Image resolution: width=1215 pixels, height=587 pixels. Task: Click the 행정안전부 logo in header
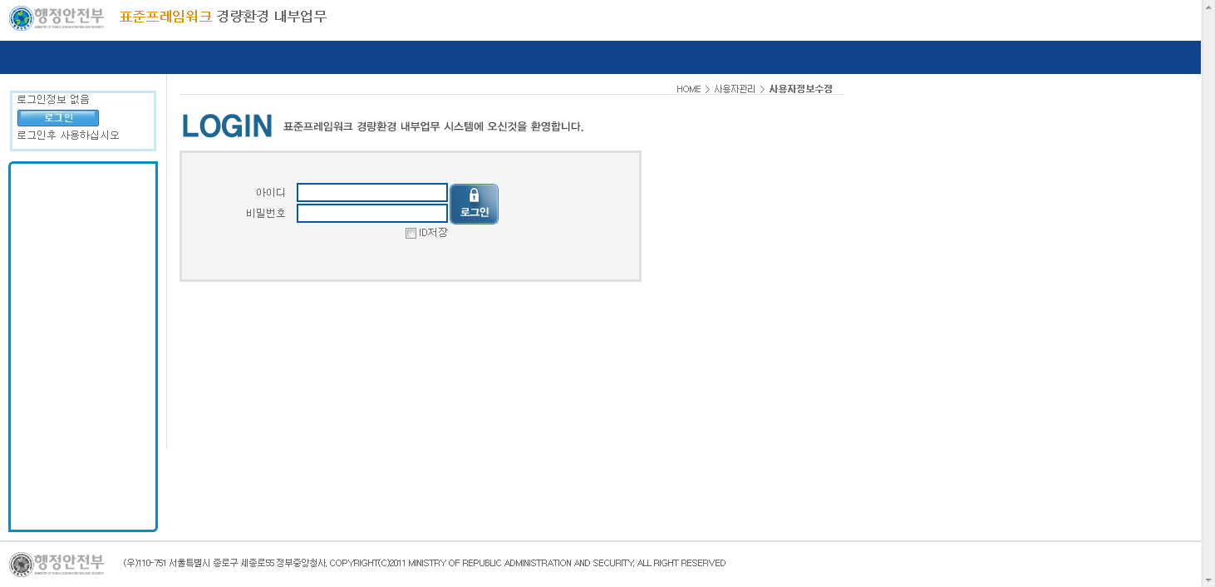57,17
